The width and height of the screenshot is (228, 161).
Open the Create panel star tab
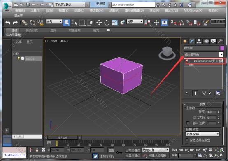tap(185, 41)
